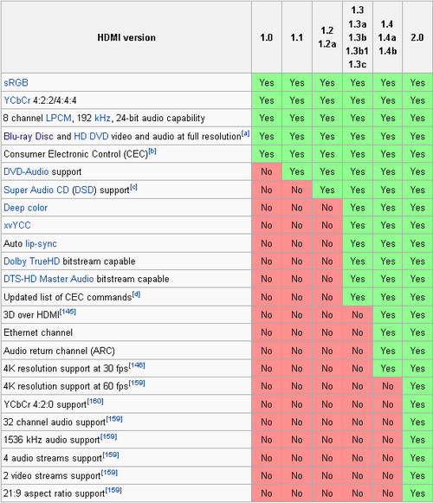Open reference [145] for 3D over HDMI

point(68,312)
